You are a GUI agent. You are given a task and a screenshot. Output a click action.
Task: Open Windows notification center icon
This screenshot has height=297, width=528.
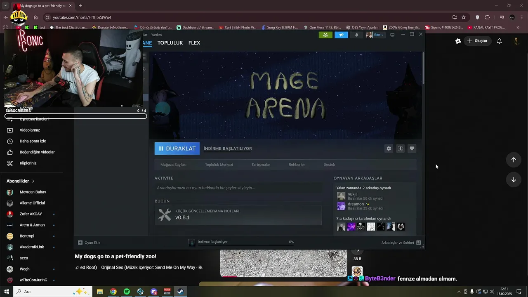(x=519, y=292)
